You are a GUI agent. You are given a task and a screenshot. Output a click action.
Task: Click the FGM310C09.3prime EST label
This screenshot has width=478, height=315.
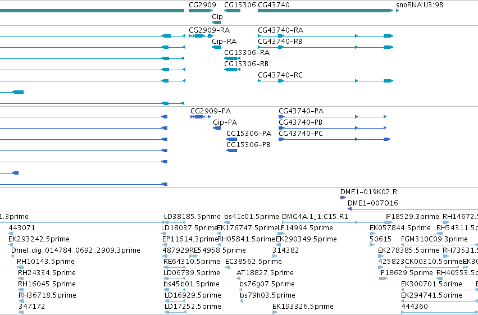click(x=434, y=239)
